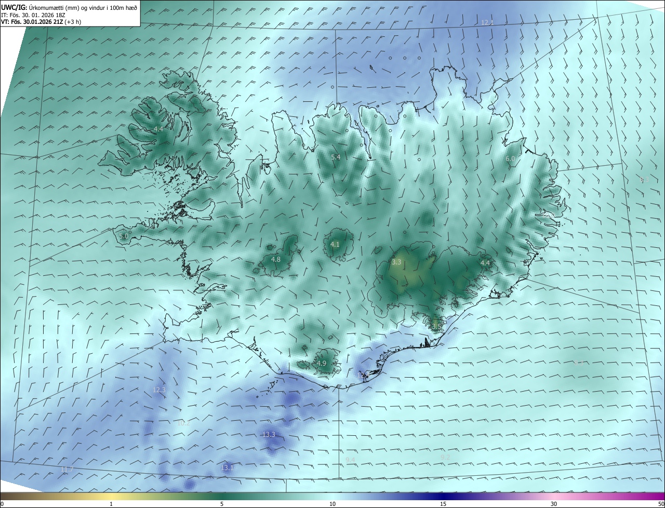This screenshot has height=508, width=665.
Task: Click the colorbar tick label 5
Action: (222, 504)
